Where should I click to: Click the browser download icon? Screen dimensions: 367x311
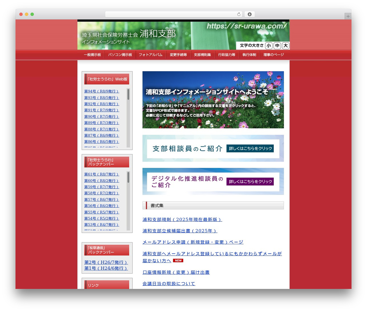click(250, 14)
